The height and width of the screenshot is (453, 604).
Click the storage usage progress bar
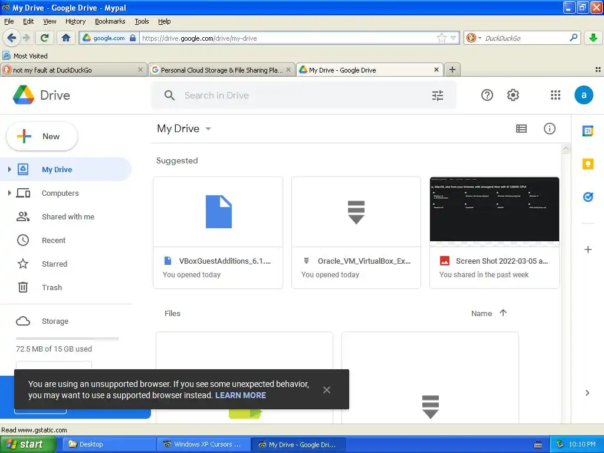67,339
